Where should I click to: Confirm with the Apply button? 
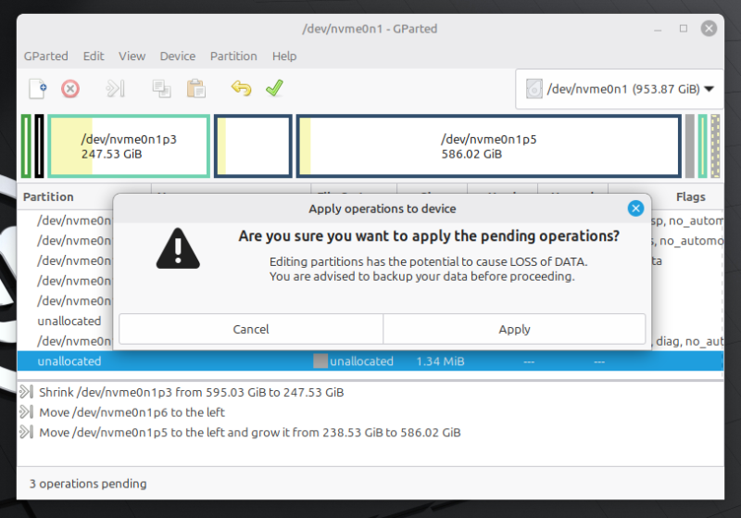[514, 329]
